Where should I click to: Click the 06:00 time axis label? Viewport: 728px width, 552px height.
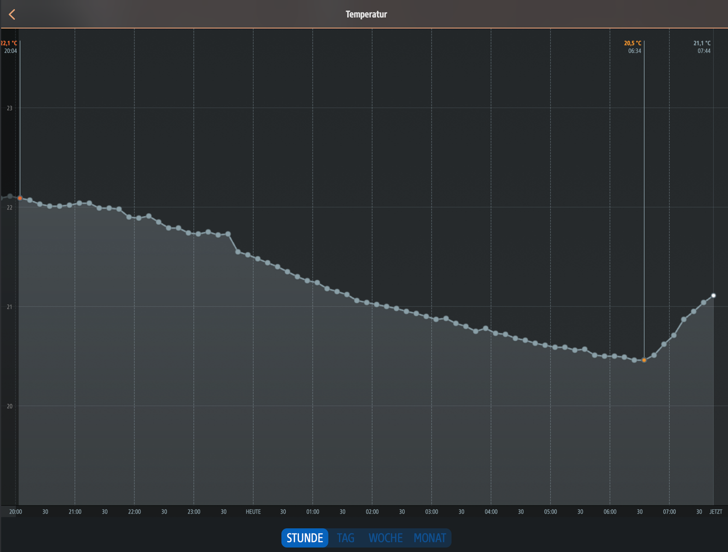610,512
